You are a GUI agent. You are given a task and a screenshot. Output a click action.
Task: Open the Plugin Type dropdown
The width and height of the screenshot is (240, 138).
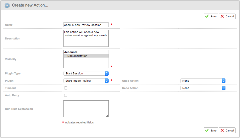(86, 73)
